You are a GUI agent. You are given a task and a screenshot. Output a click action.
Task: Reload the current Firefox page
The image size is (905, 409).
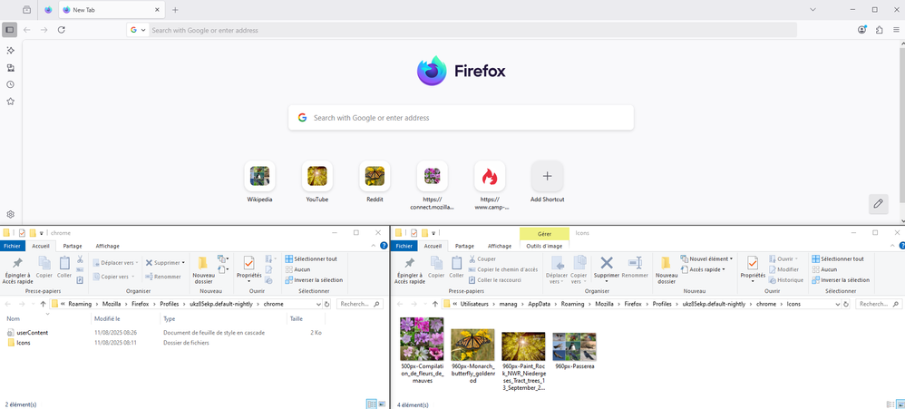62,30
